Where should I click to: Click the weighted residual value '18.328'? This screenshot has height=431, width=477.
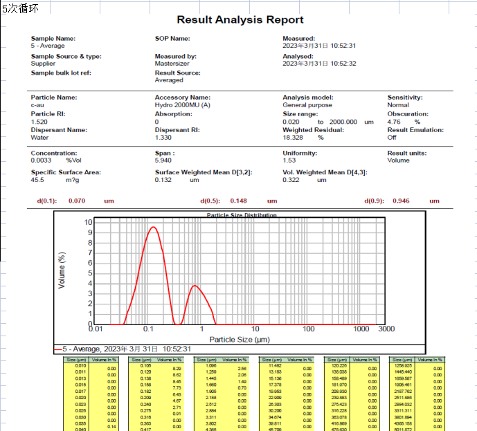click(x=293, y=138)
